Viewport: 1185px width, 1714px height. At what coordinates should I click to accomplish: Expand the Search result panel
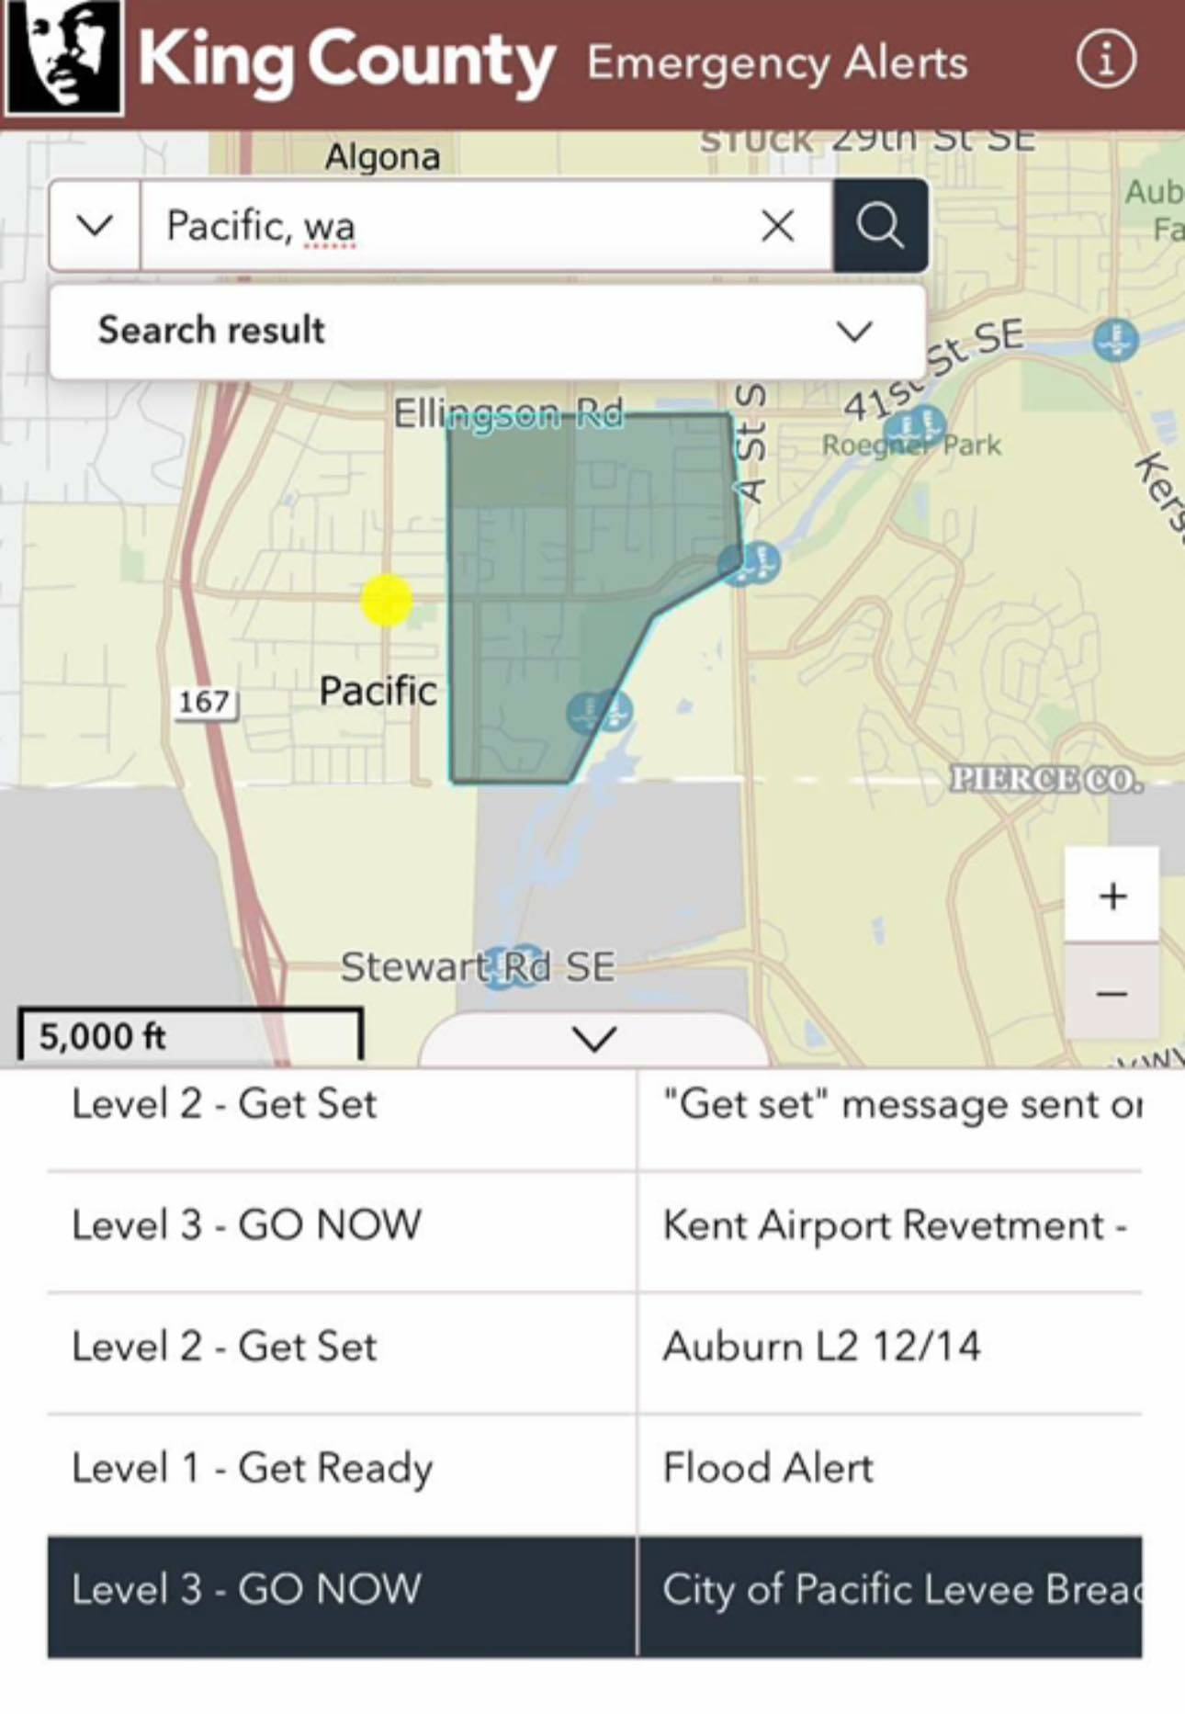853,331
